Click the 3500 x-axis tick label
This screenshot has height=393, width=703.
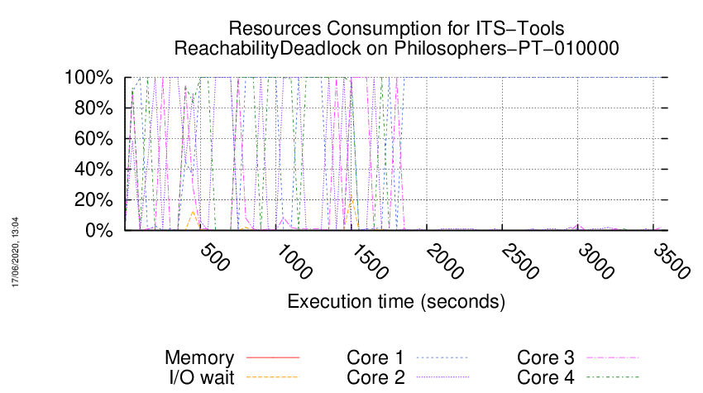point(672,261)
